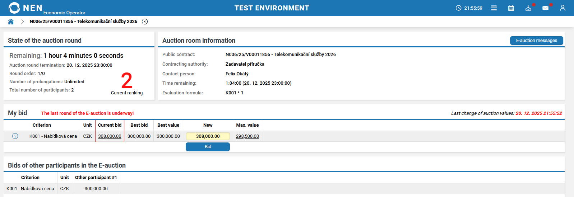Viewport: 574px width, 197px height.
Task: Expand breadcrumb chevron after home icon
Action: pos(22,22)
